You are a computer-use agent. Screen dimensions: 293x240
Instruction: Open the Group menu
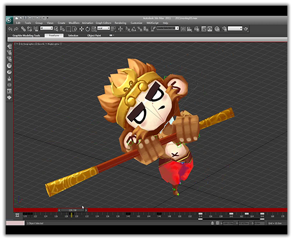coord(39,23)
